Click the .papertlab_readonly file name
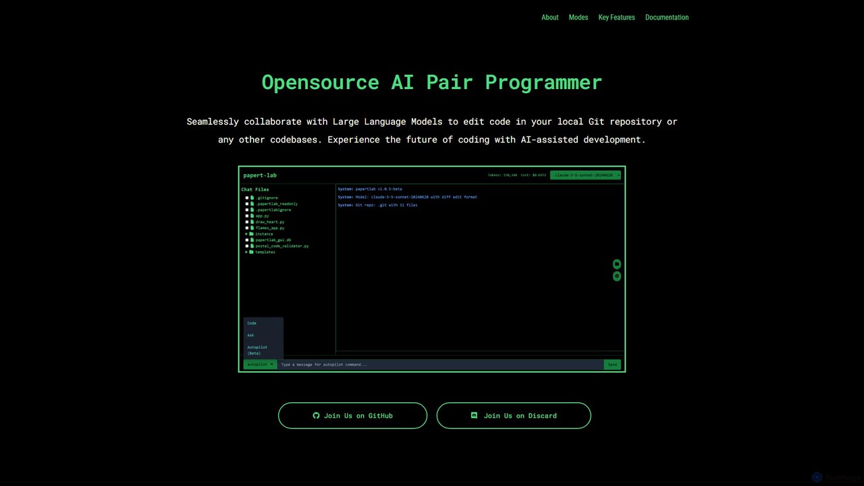 pyautogui.click(x=277, y=204)
